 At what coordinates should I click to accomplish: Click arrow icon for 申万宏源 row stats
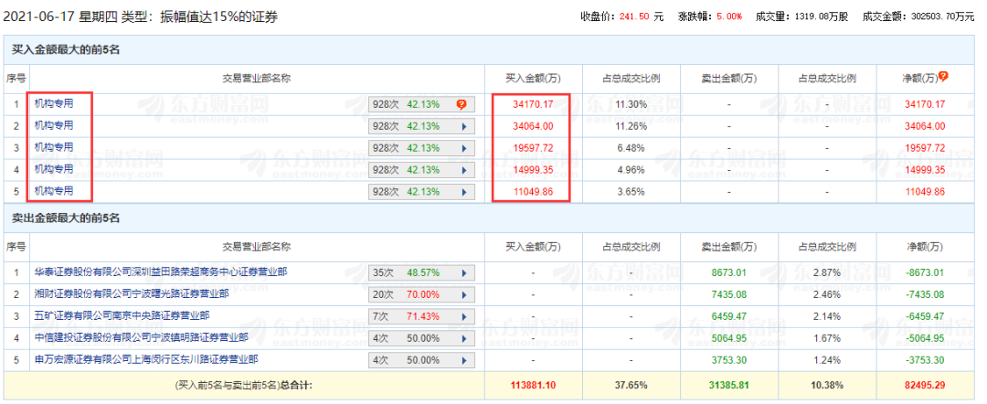pyautogui.click(x=463, y=360)
